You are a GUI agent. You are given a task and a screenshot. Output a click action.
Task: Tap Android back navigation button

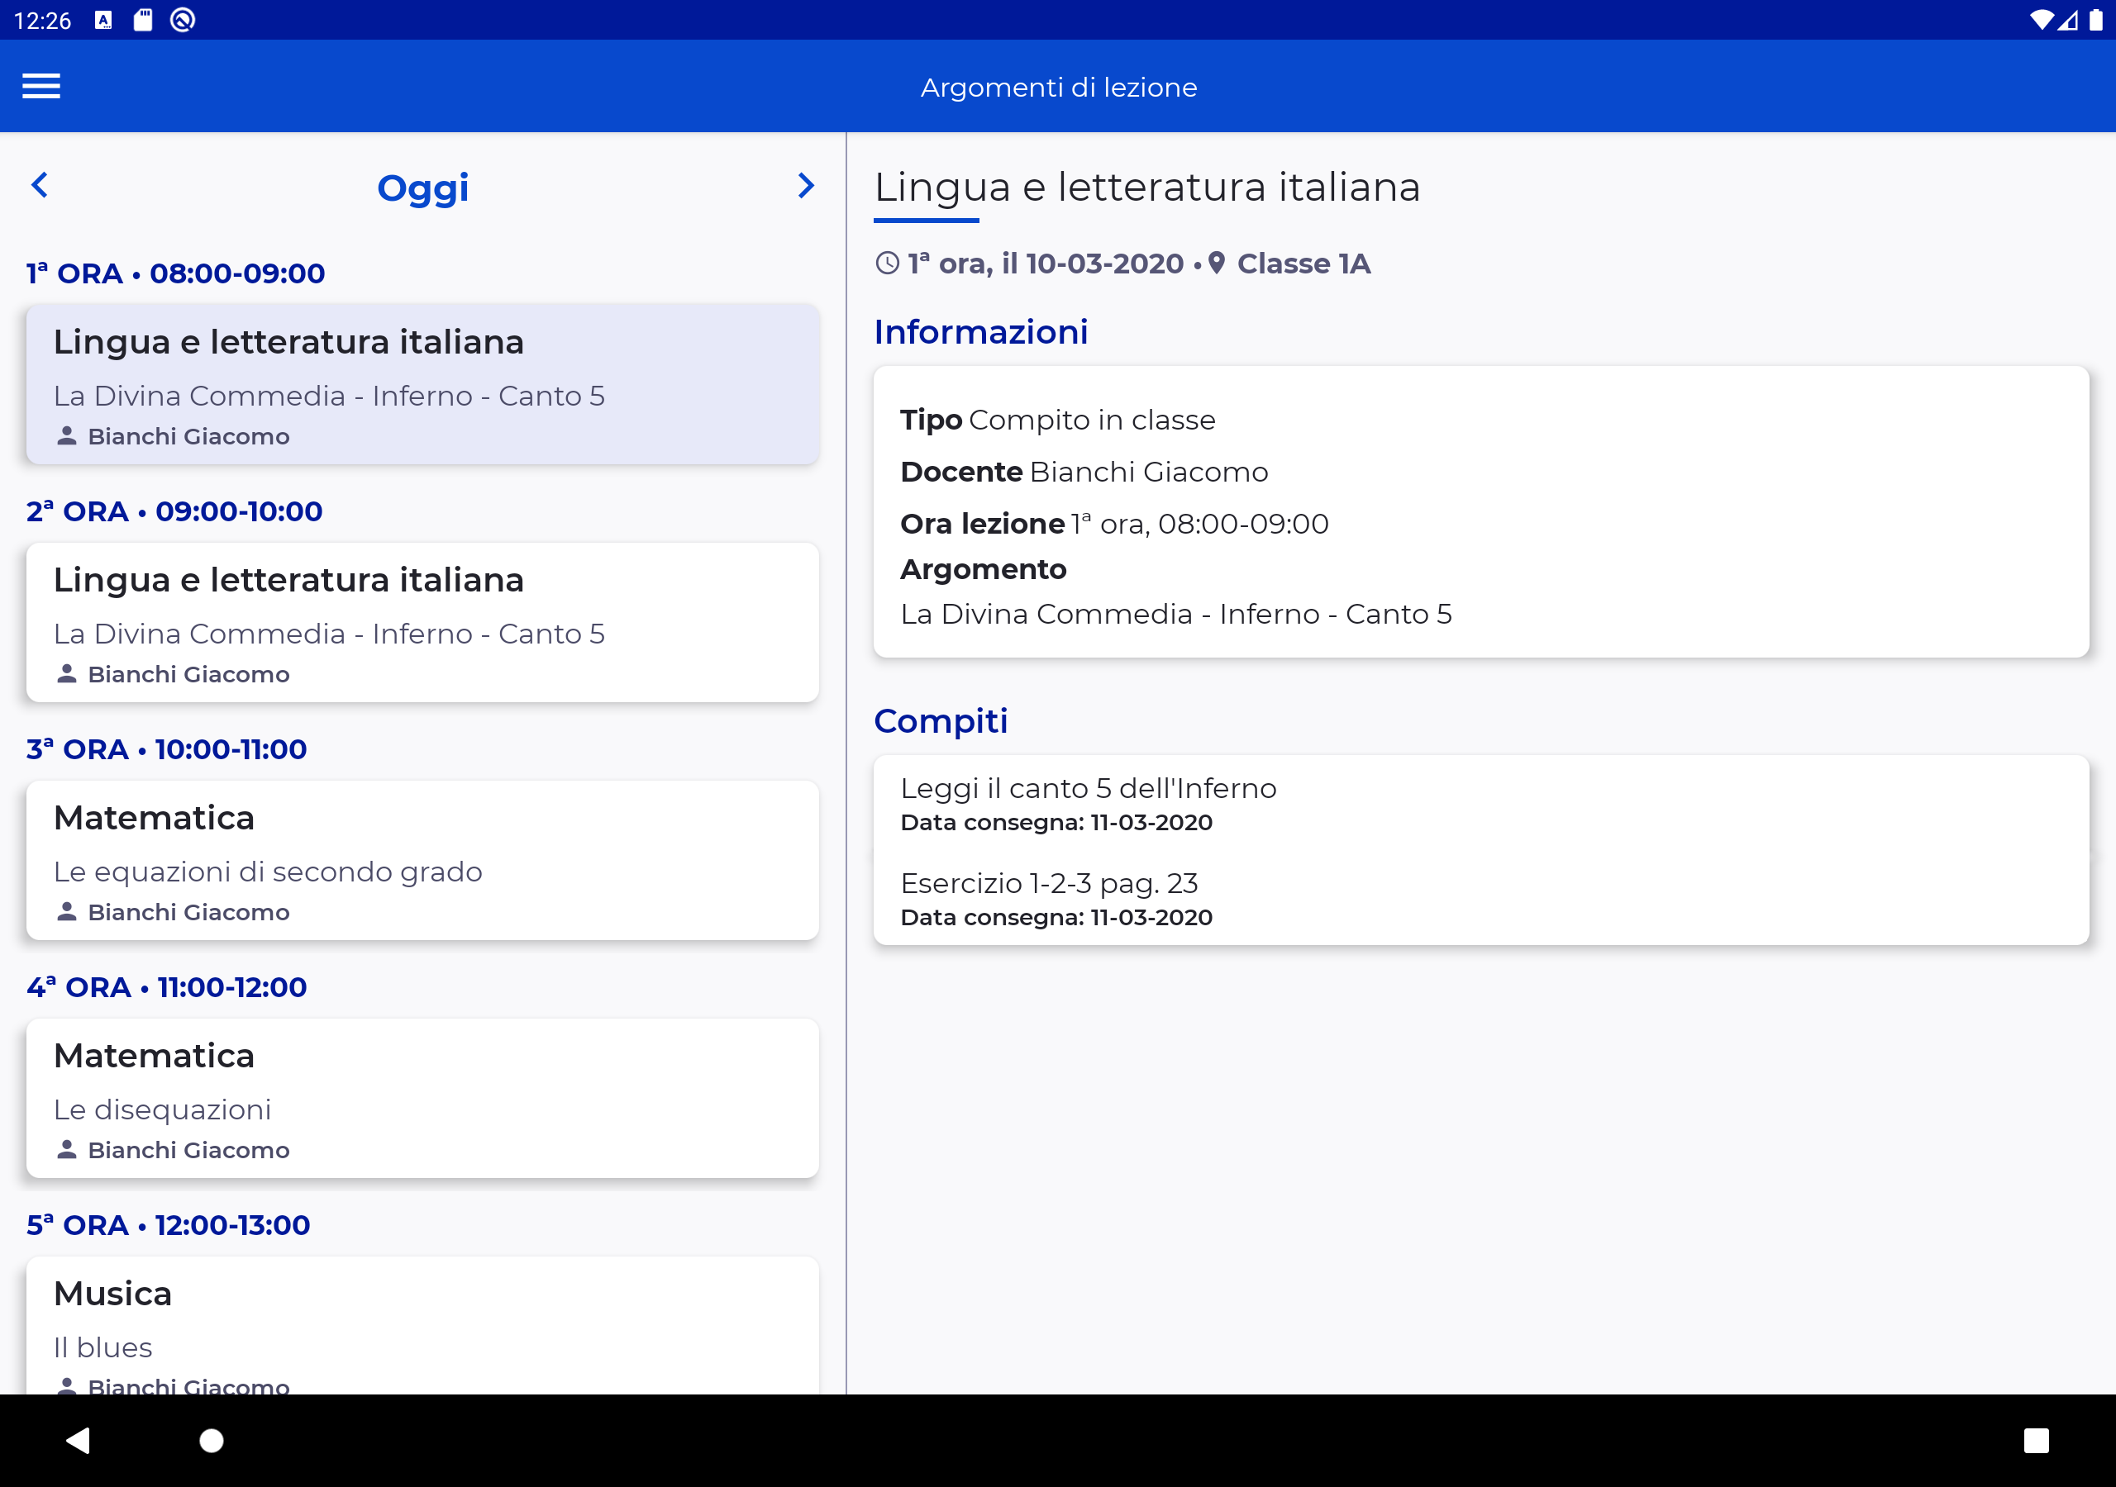(79, 1440)
